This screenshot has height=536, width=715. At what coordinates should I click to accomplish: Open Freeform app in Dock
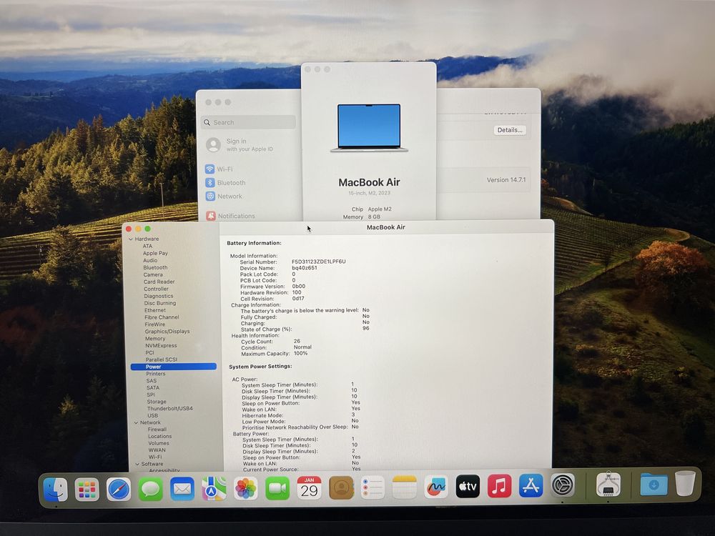[x=436, y=487]
